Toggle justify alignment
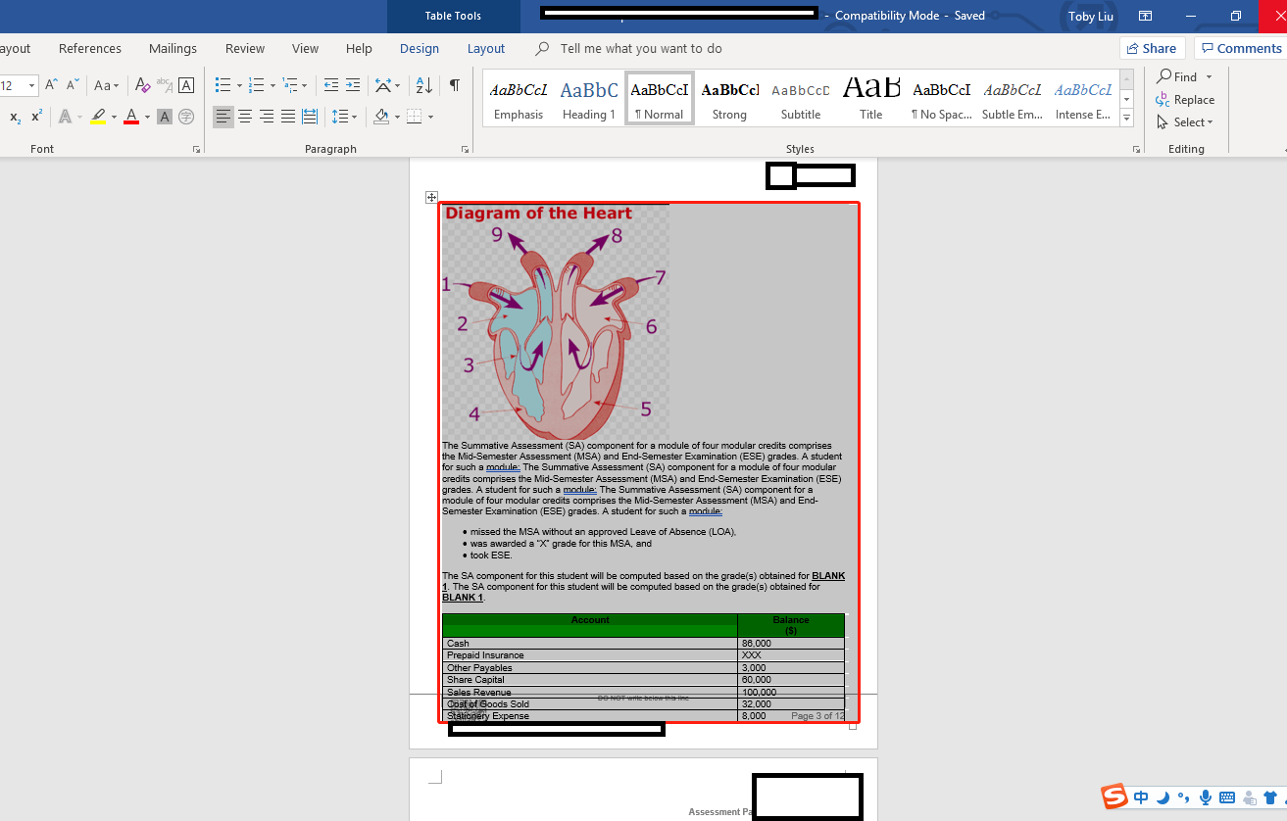Screen dimensions: 1287x821 (287, 117)
